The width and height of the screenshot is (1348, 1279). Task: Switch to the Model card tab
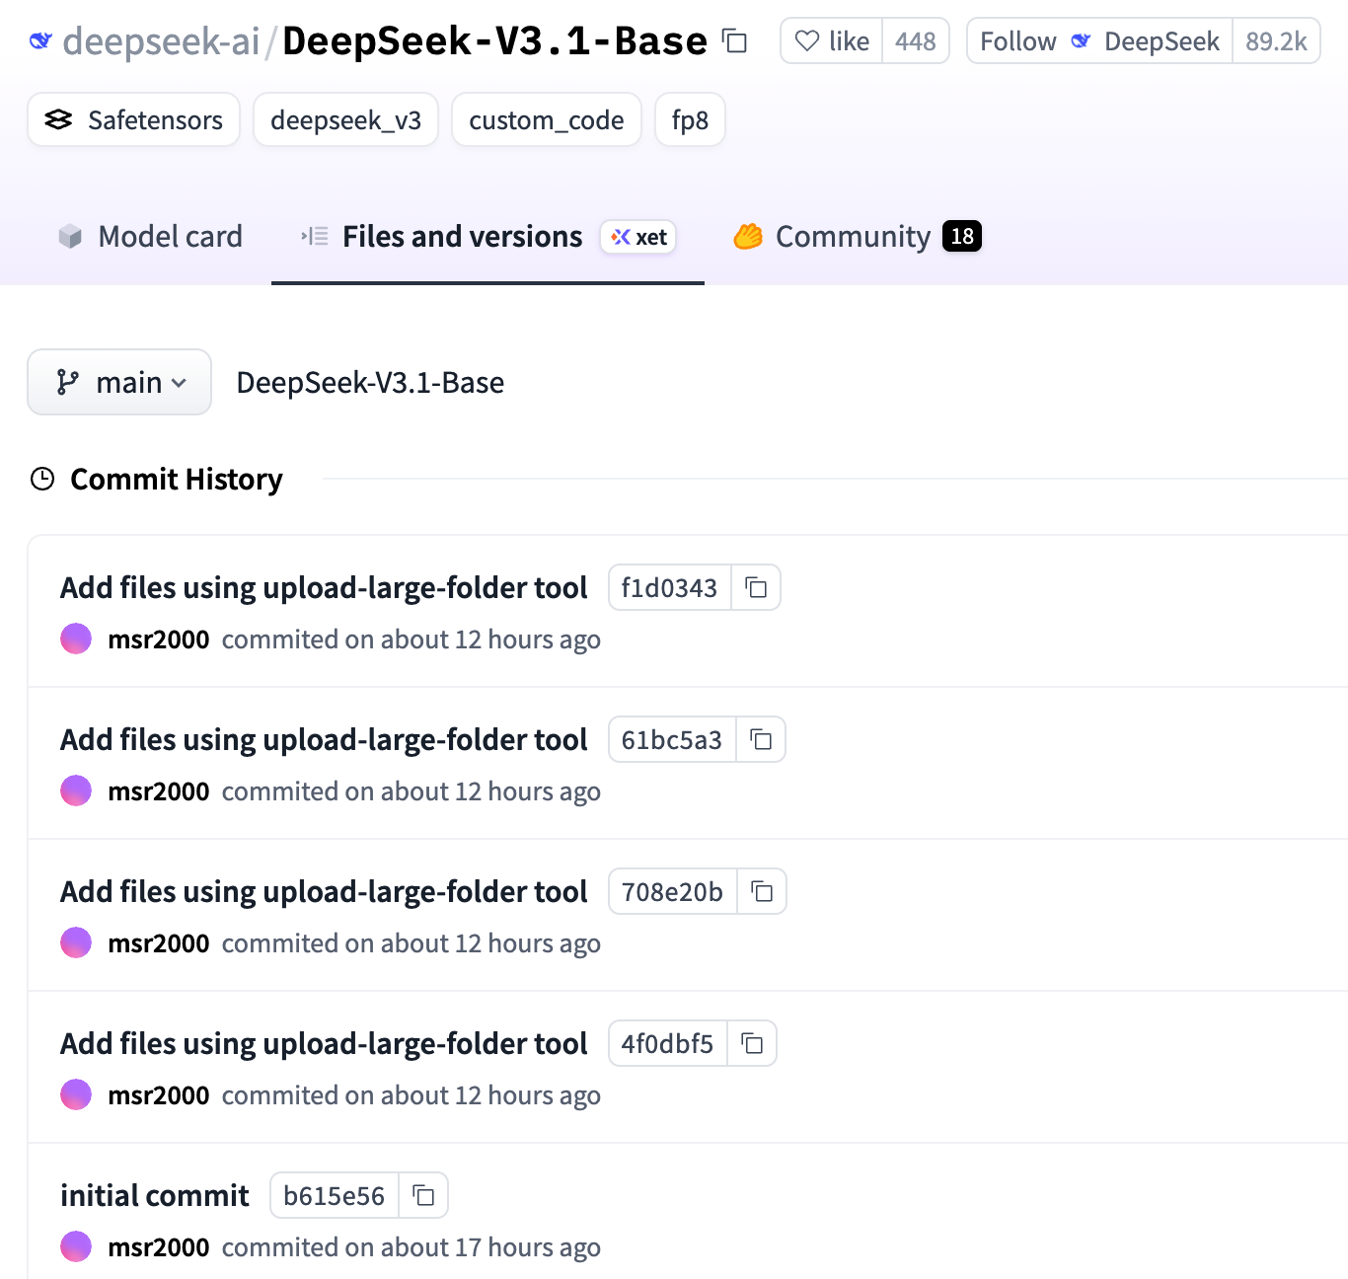tap(151, 237)
